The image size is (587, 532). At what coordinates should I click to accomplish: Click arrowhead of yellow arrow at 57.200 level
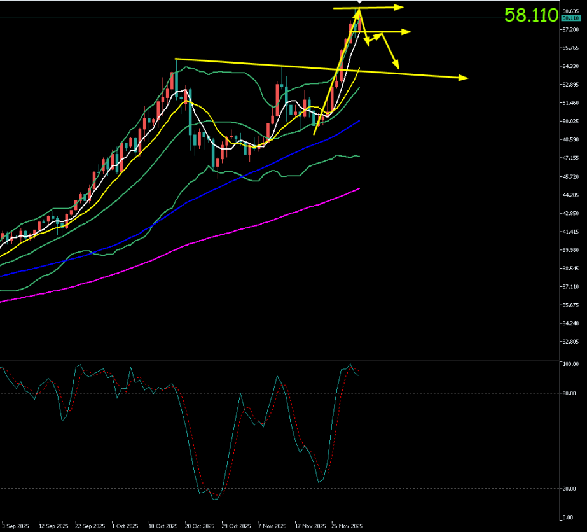406,31
